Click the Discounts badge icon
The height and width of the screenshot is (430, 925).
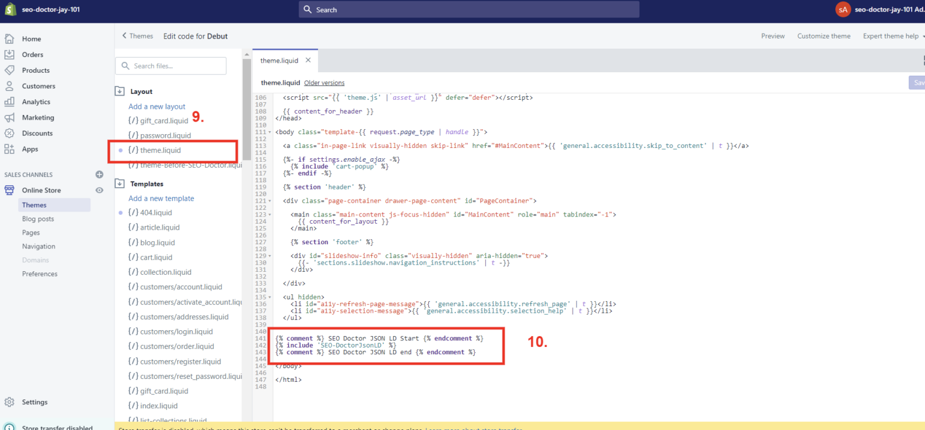pyautogui.click(x=10, y=134)
